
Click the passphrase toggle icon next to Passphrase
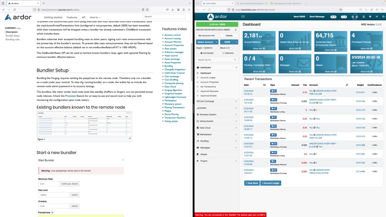pyautogui.click(x=52, y=212)
